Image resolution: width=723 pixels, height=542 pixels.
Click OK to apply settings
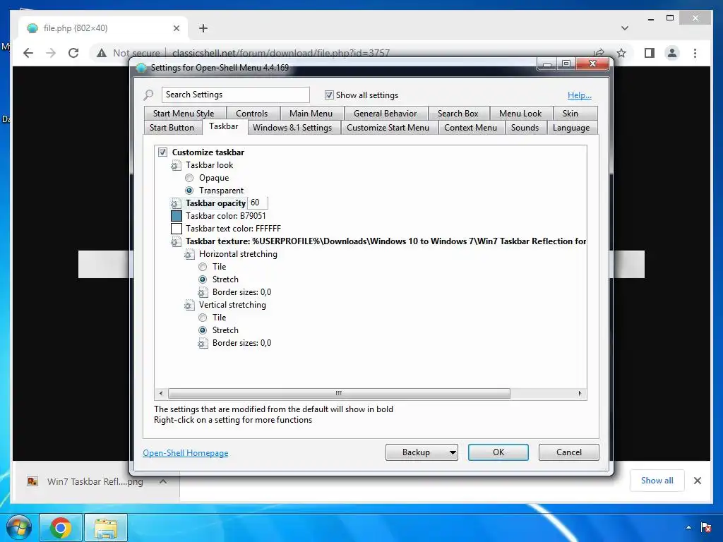click(x=498, y=452)
